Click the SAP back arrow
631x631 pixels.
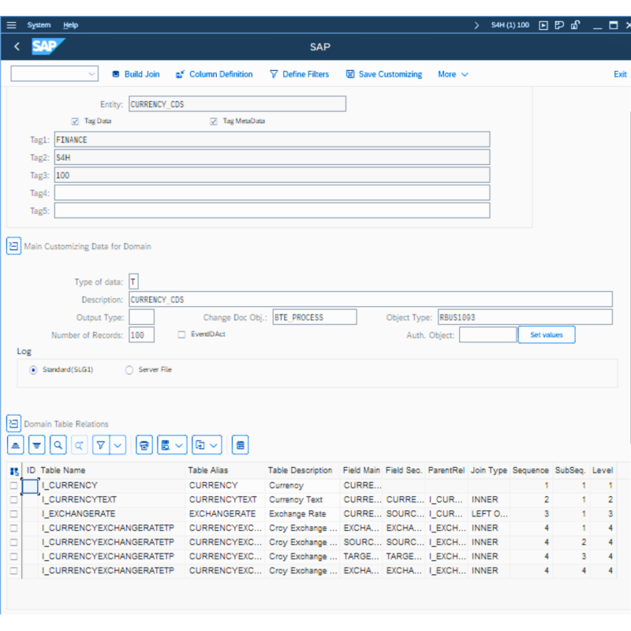click(17, 47)
